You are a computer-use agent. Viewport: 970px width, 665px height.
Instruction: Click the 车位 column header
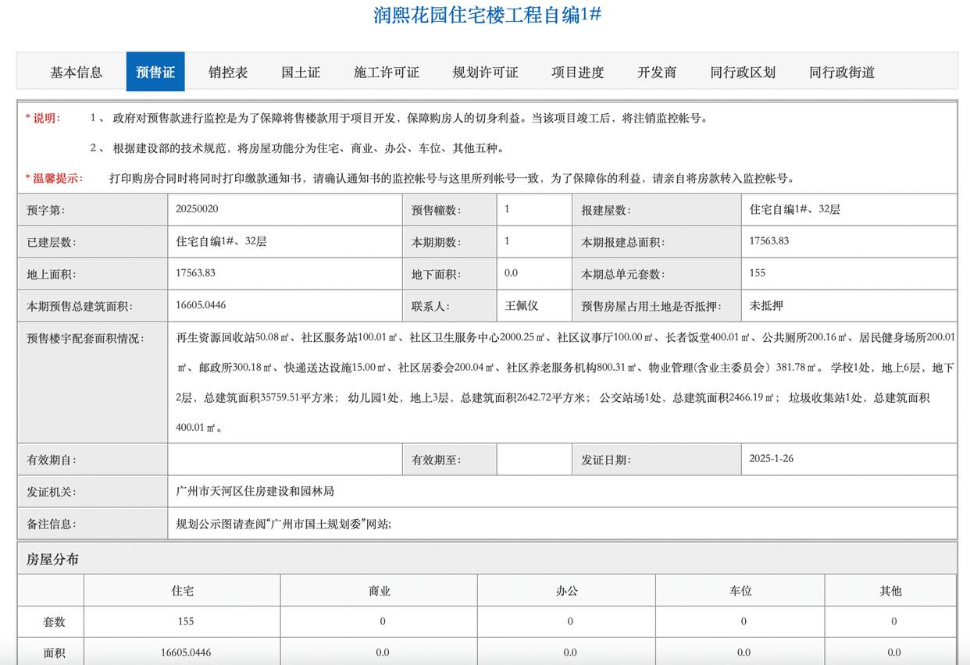[x=740, y=591]
